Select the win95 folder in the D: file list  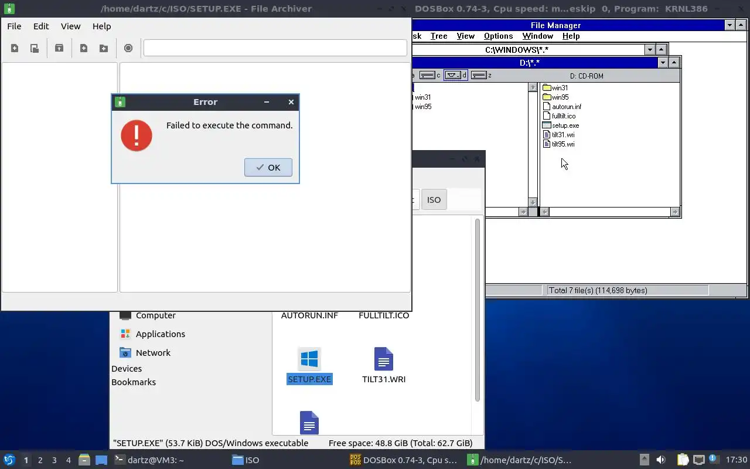(x=555, y=97)
